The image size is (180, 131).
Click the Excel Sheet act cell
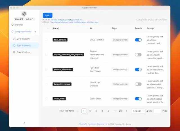[x=96, y=99]
